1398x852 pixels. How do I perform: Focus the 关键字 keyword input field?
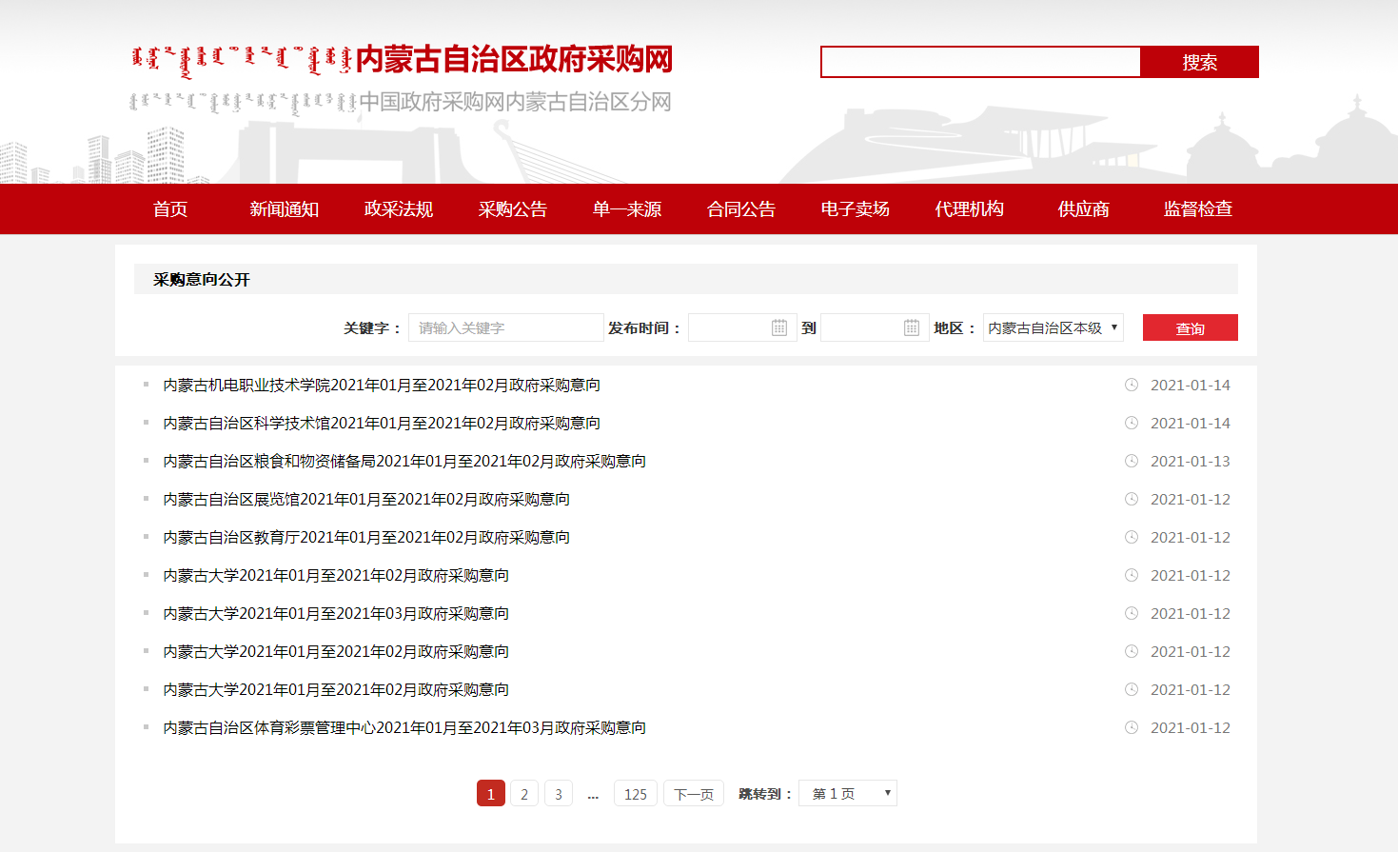coord(505,327)
